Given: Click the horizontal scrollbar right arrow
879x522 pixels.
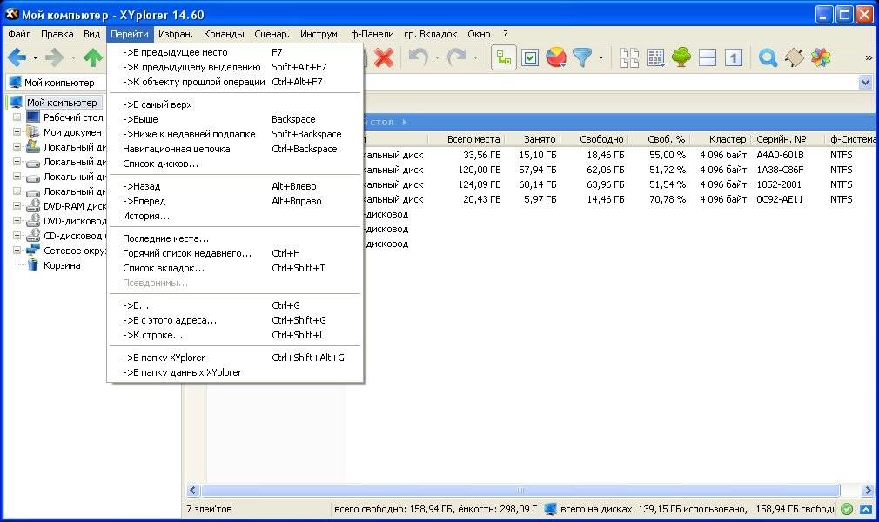Looking at the screenshot, I should [x=867, y=491].
